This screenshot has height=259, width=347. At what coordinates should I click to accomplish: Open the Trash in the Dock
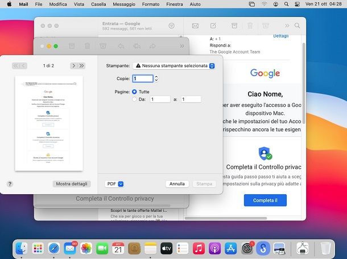325,248
